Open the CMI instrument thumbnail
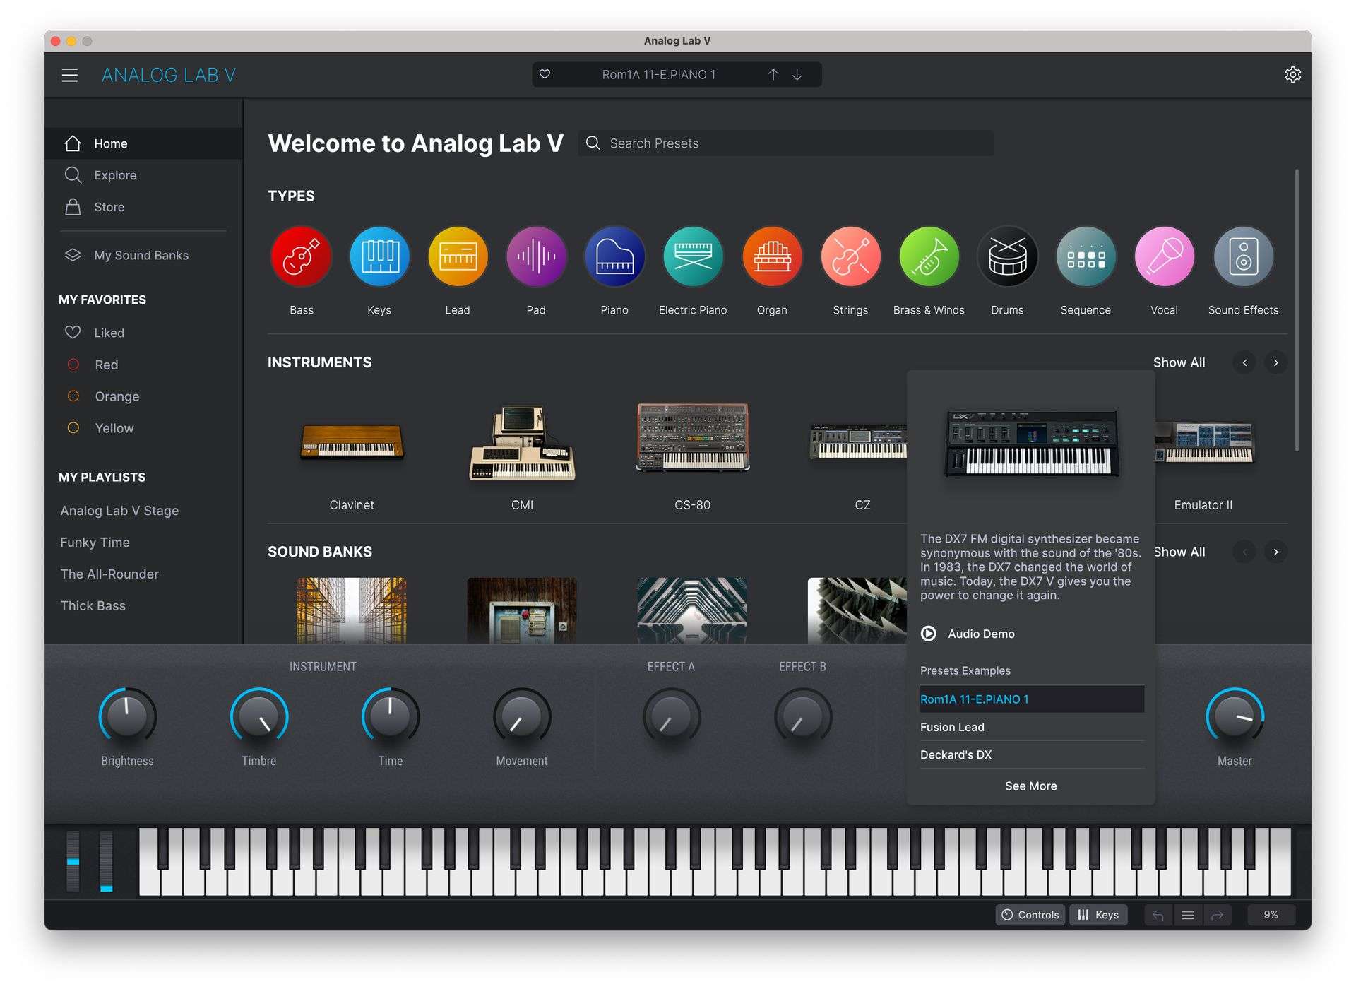The width and height of the screenshot is (1356, 989). pos(522,443)
